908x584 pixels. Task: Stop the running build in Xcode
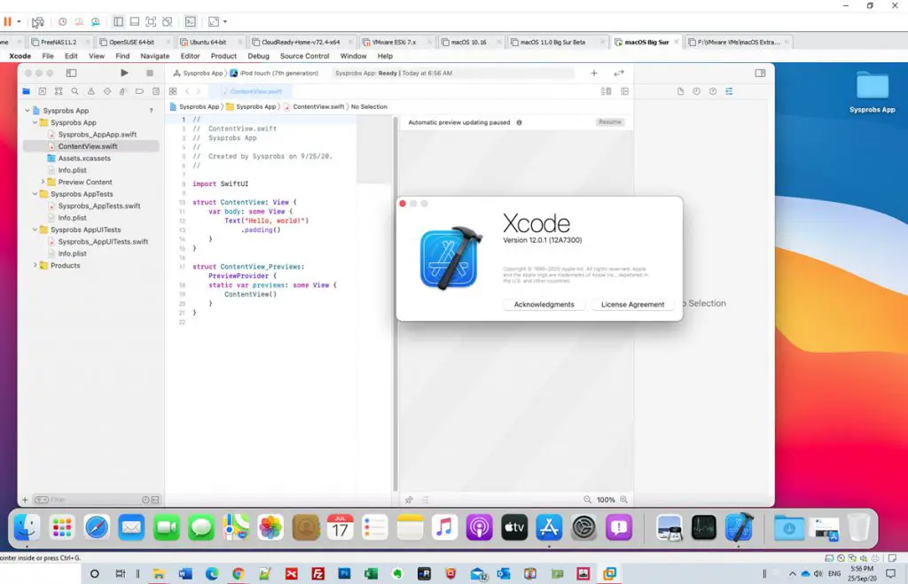pos(149,73)
